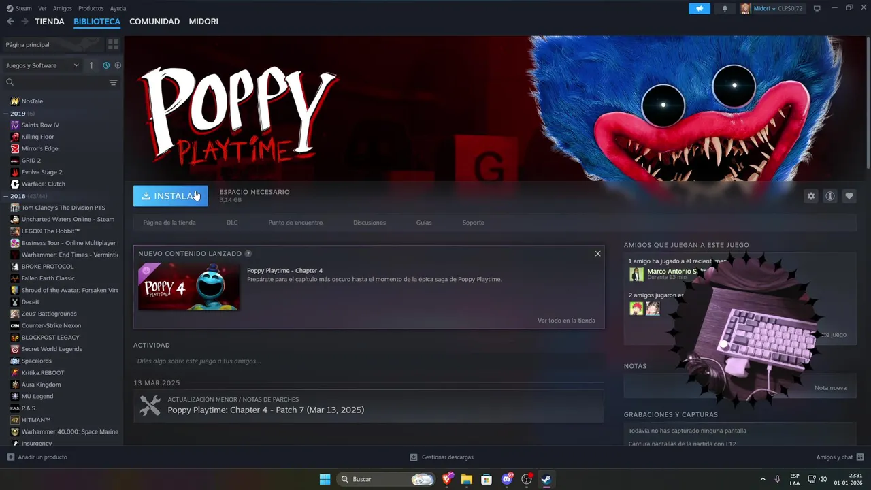Open the Patch 7 update notes
Viewport: 871px width, 490px height.
pyautogui.click(x=369, y=406)
